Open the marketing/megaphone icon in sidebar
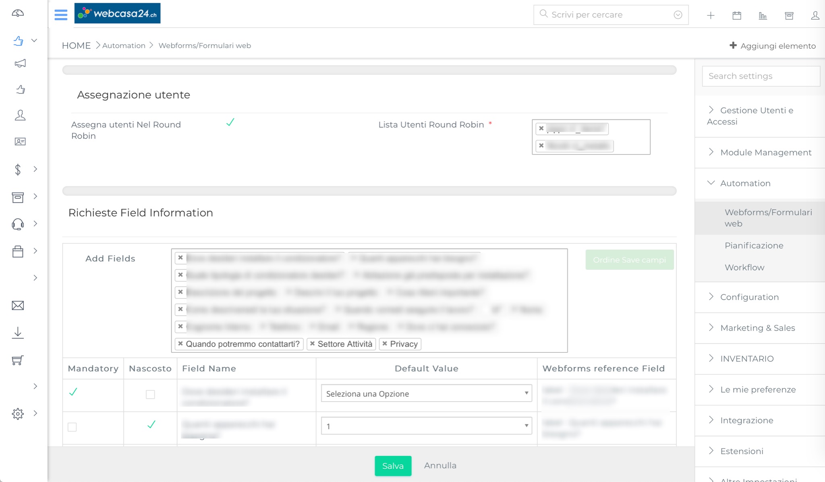 [20, 64]
